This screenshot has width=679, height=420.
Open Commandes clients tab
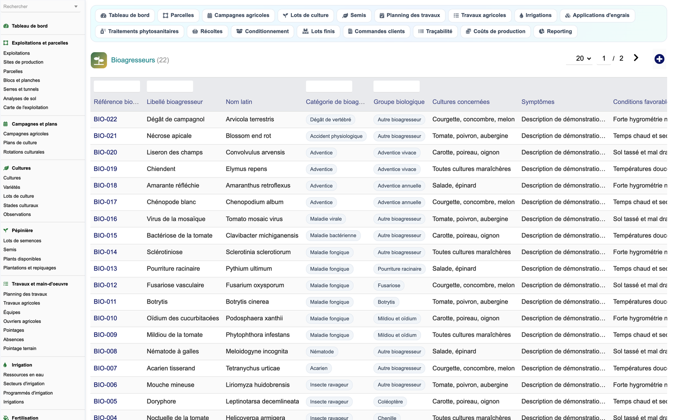[x=376, y=31]
